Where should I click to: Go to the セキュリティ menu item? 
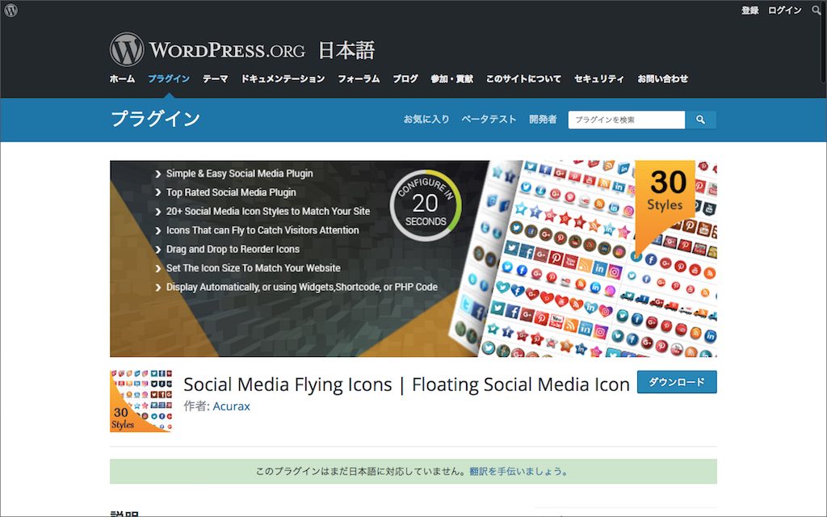(x=599, y=78)
